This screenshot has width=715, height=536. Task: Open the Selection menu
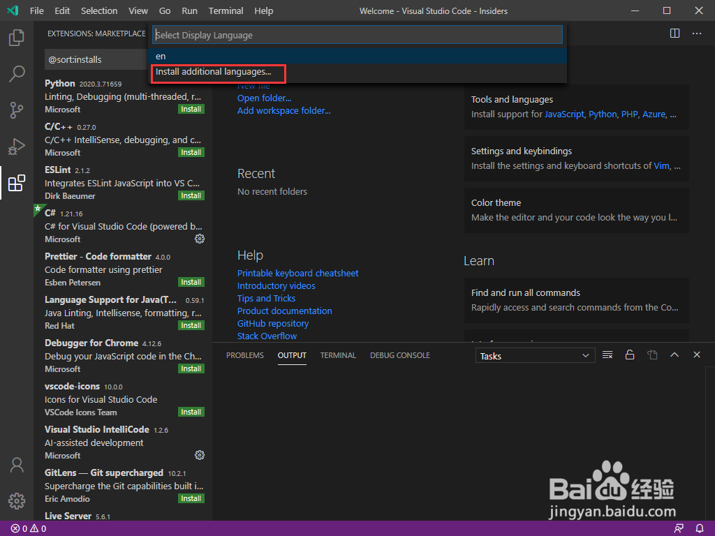pyautogui.click(x=99, y=10)
